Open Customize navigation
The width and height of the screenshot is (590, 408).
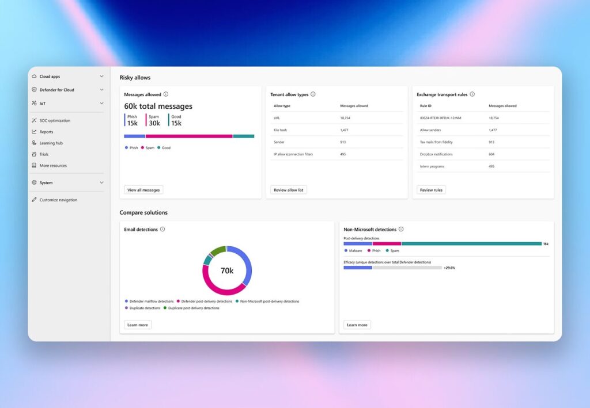(x=58, y=200)
